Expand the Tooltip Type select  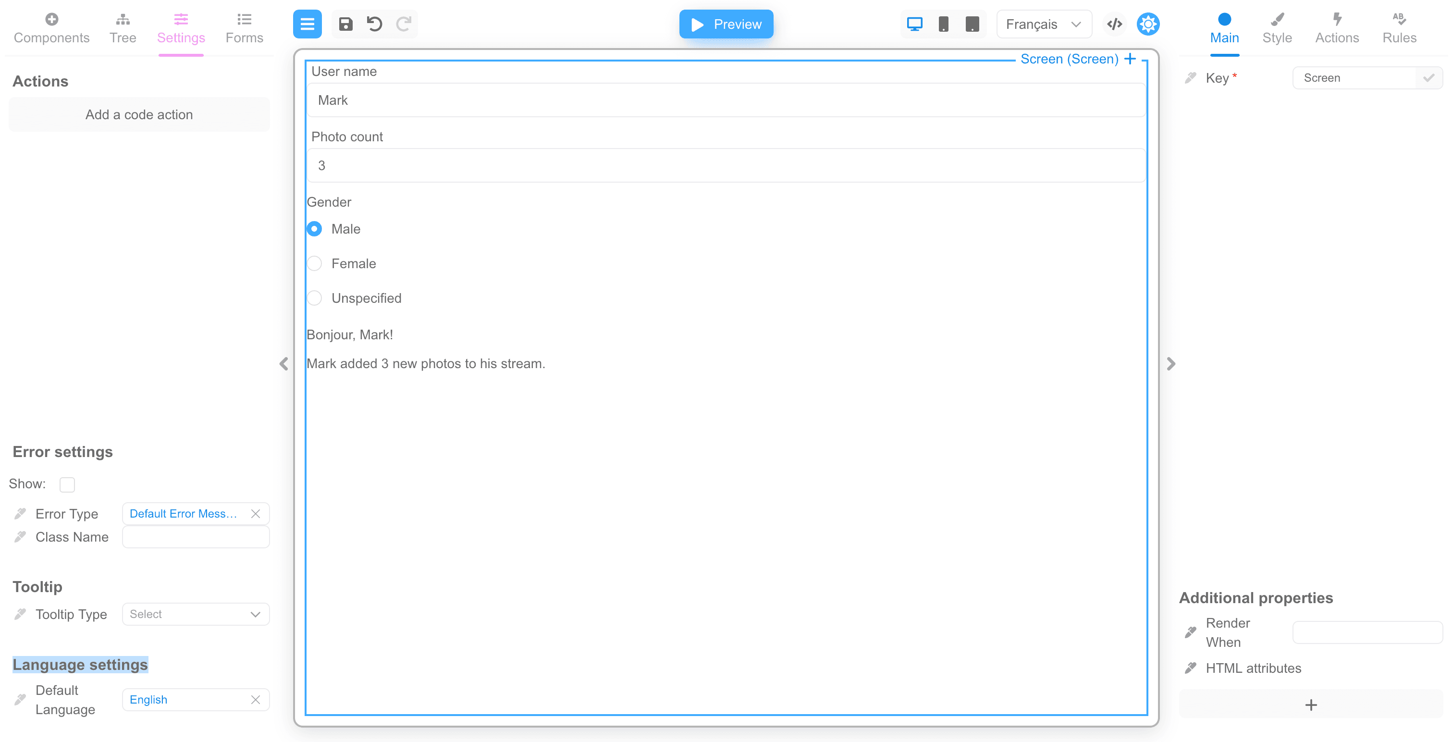[x=195, y=614]
